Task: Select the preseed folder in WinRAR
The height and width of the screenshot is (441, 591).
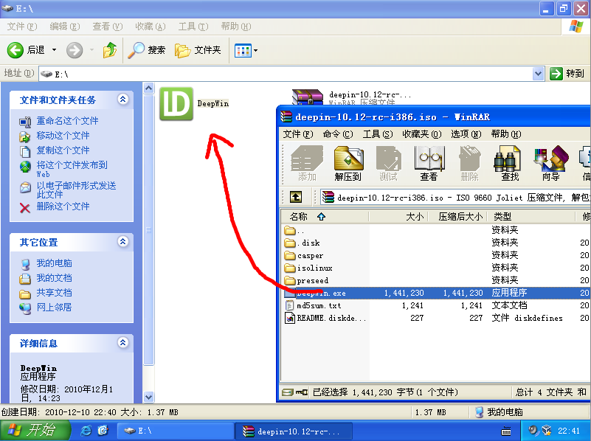Action: point(306,280)
